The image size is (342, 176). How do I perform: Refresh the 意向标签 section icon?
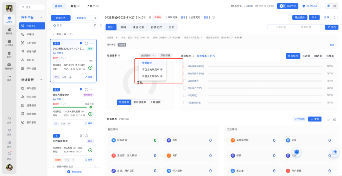193,56
